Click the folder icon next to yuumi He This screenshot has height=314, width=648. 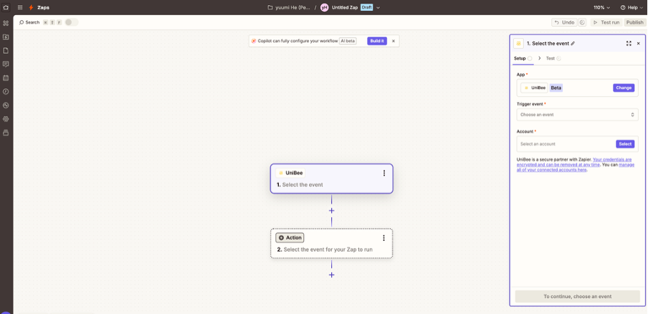coord(270,7)
